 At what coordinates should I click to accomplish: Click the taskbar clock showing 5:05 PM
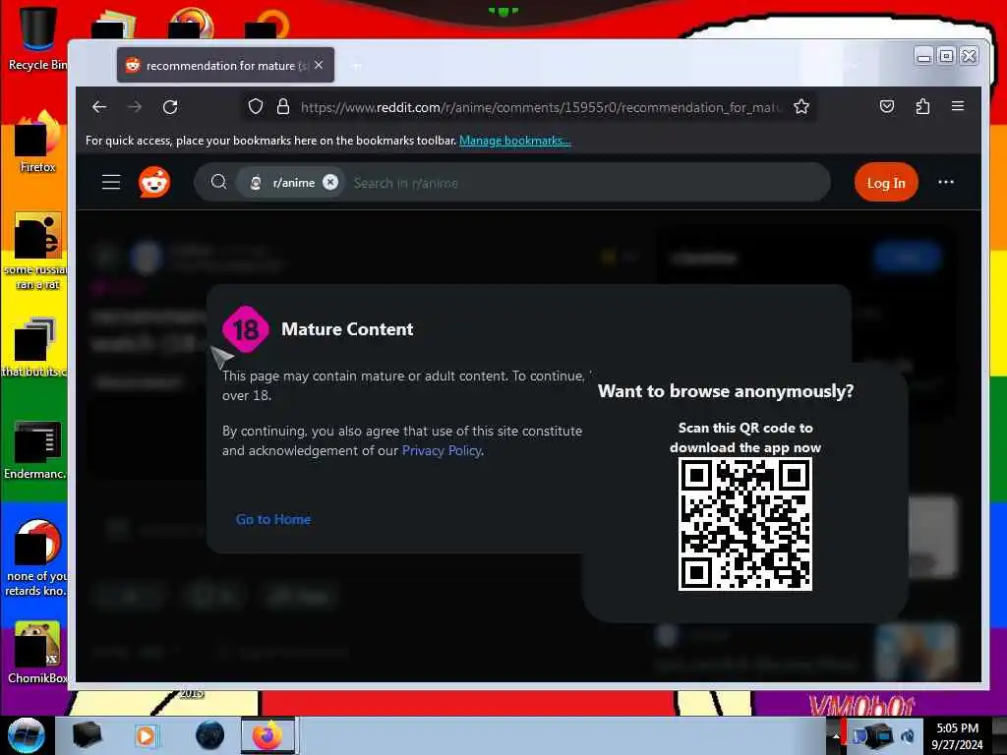(x=957, y=736)
